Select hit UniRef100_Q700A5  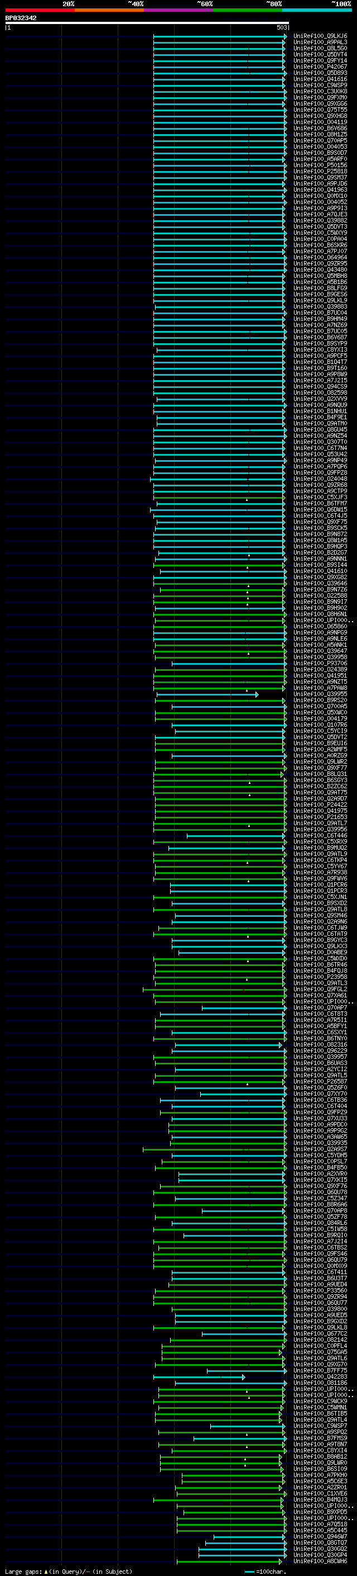pos(320,707)
